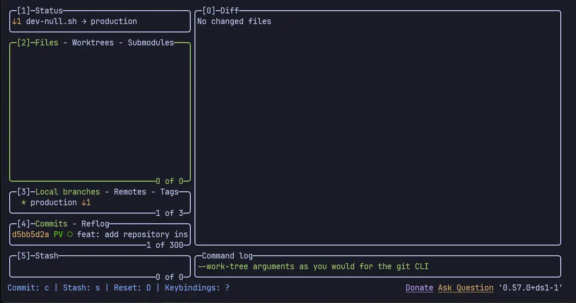Click the '--work-tree arguments' log line
576x303 pixels.
313,266
